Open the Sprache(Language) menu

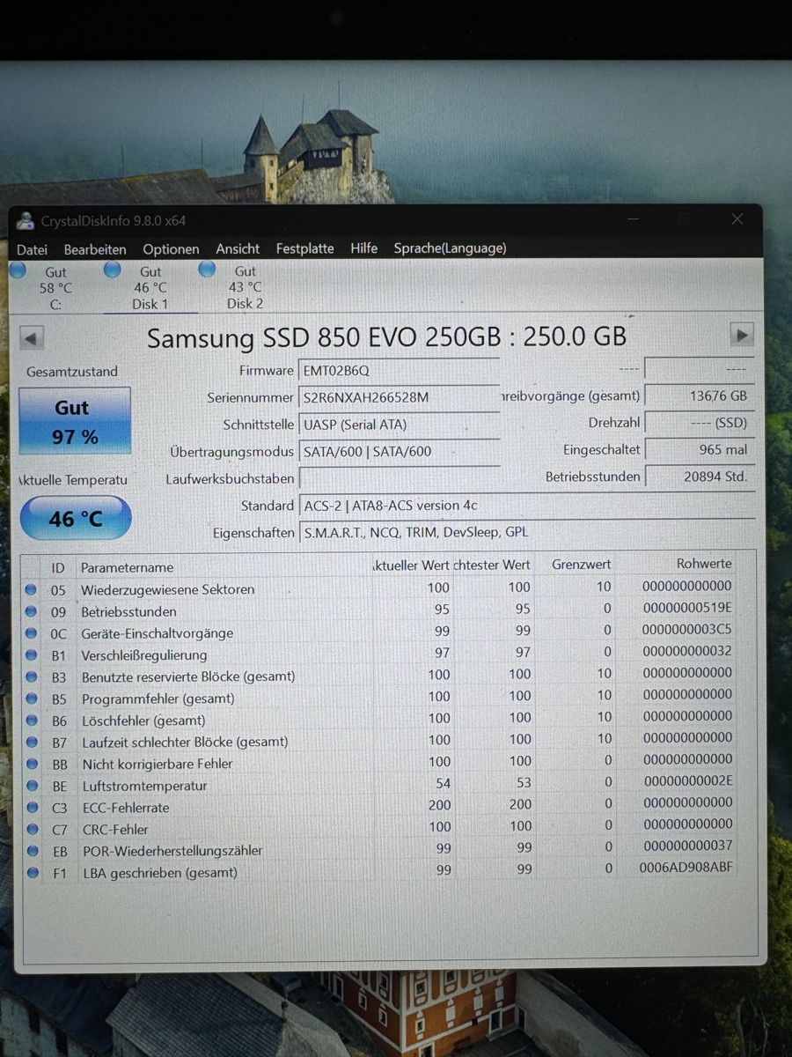450,248
